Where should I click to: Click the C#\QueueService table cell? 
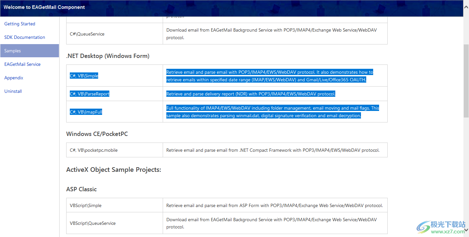(115, 34)
